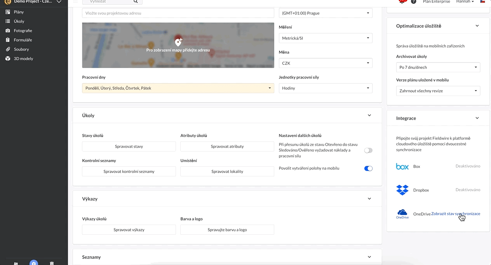
Task: Collapse the Výkazy section
Action: (x=369, y=199)
